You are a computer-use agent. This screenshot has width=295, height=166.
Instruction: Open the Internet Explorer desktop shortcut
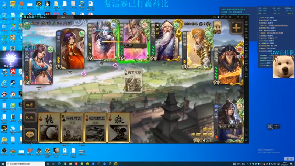[x=4, y=84]
